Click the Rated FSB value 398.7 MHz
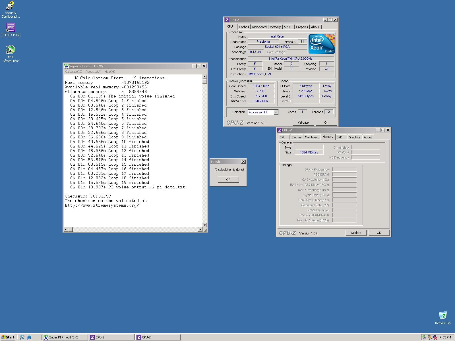The image size is (455, 341). pyautogui.click(x=261, y=101)
